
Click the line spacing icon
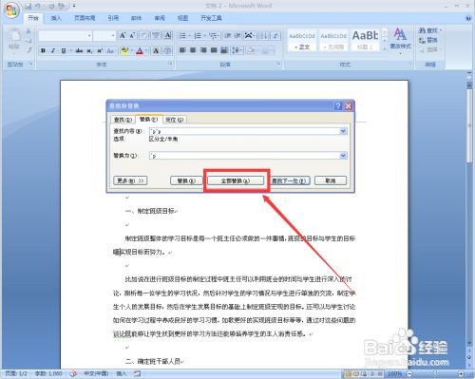[x=236, y=50]
